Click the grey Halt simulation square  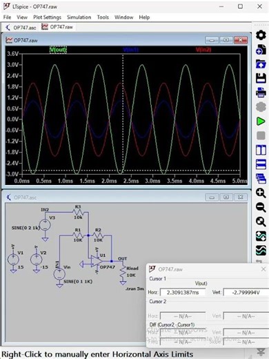[x=261, y=135]
